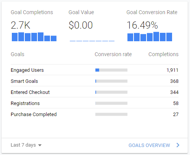Click the Goal Completions sparkline bar chart
Image resolution: width=190 pixels, height=155 pixels.
tap(34, 37)
